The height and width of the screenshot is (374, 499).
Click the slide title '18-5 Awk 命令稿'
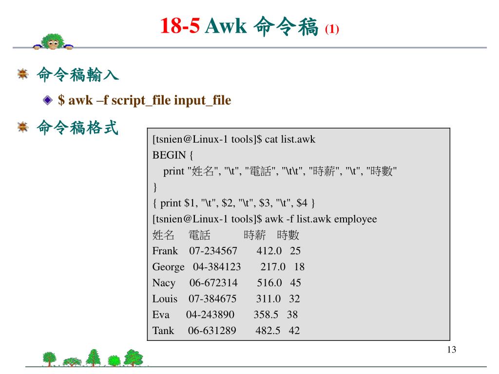pos(239,26)
